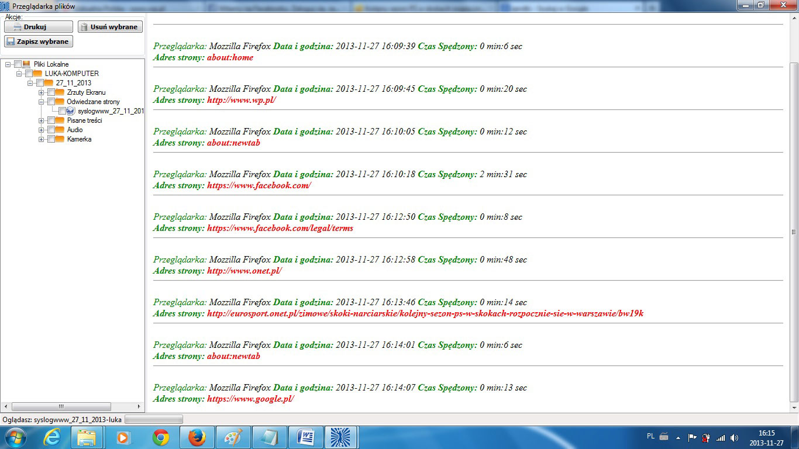Click the Odwiedzane strony folder icon
The height and width of the screenshot is (449, 799).
[60, 102]
